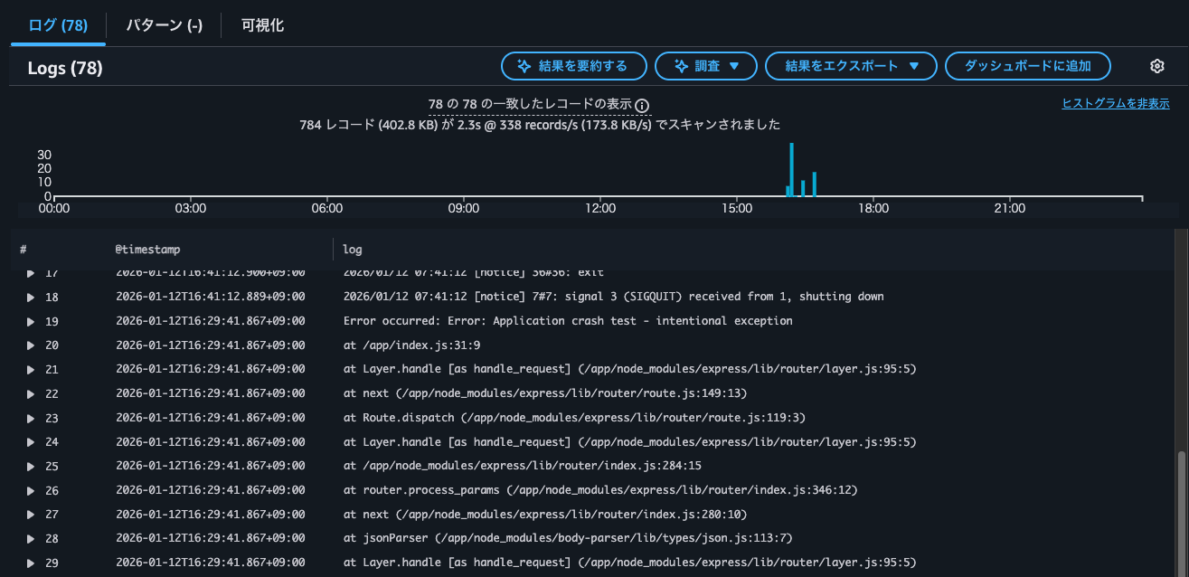The image size is (1189, 577).
Task: Switch to the パターン tab
Action: tap(163, 26)
